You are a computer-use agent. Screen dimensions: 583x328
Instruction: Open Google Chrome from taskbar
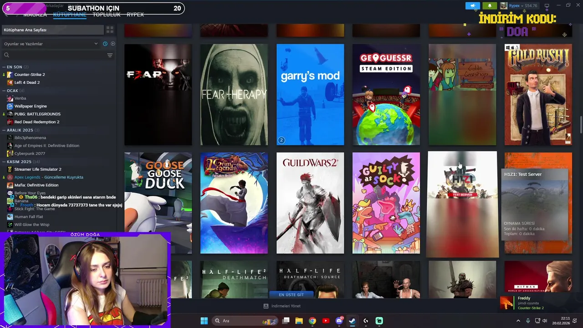(312, 321)
